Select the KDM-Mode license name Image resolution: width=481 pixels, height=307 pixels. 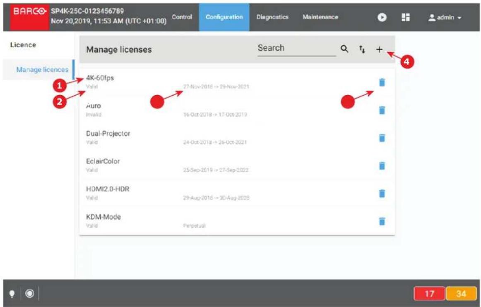click(x=103, y=217)
